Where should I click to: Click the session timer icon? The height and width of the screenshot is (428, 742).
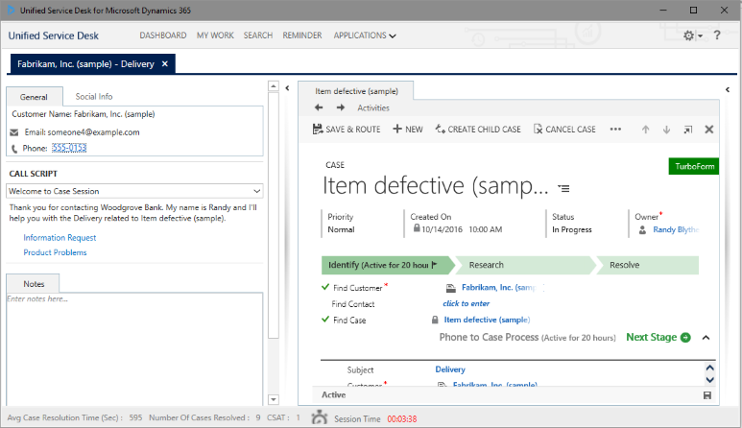coord(320,417)
